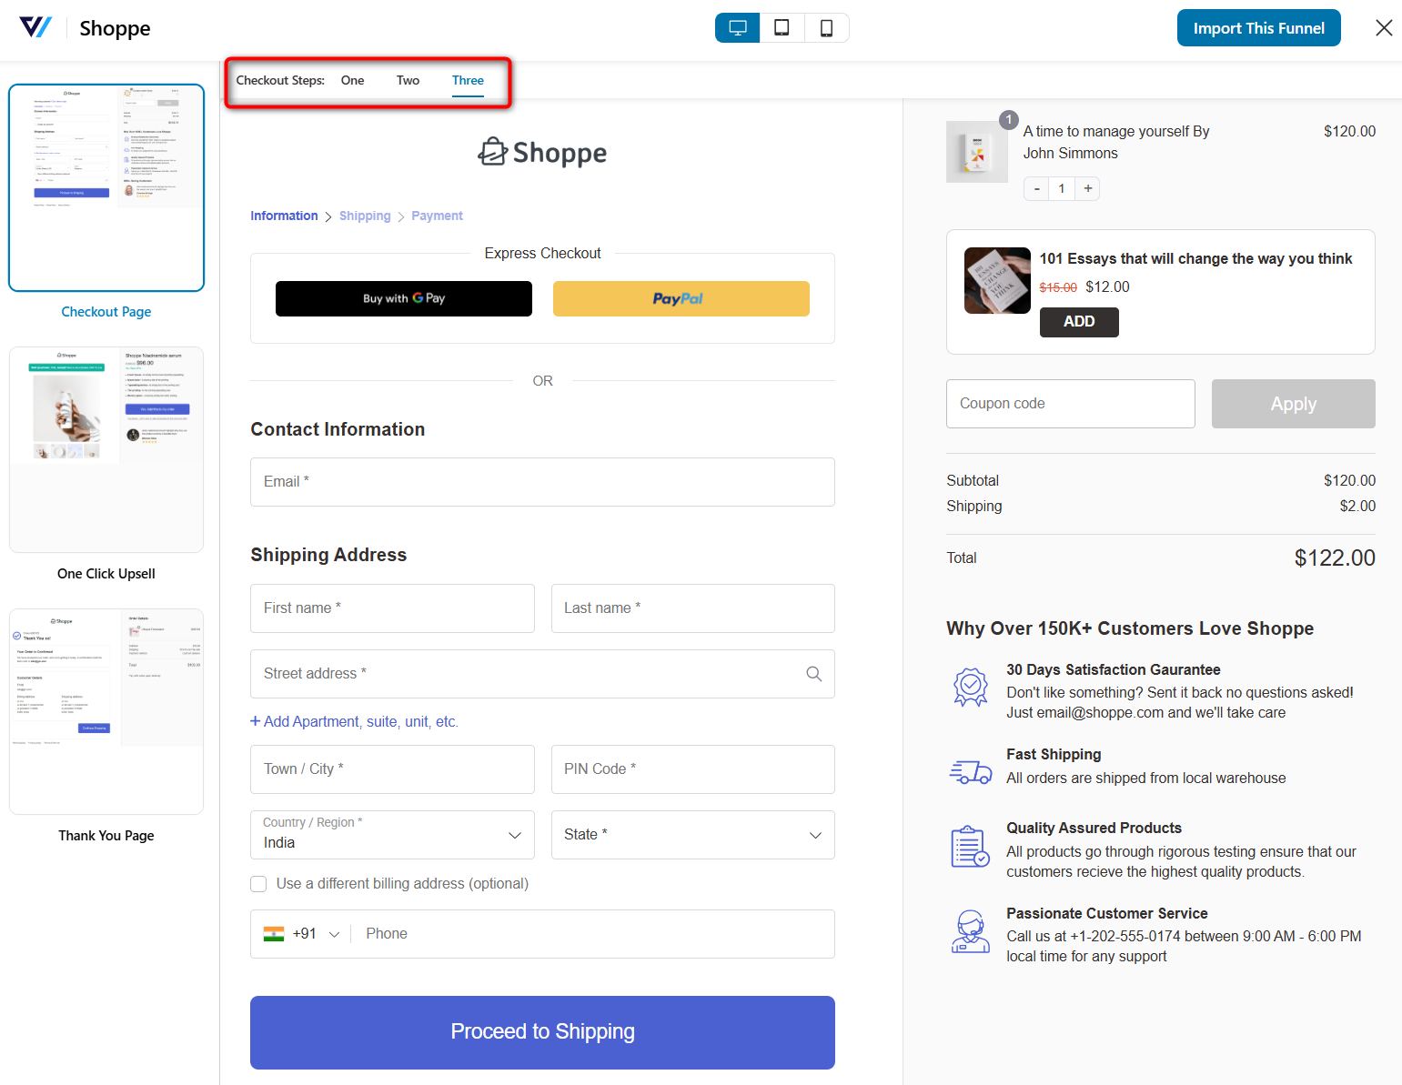
Task: Go to Information breadcrumb step
Action: click(x=284, y=216)
